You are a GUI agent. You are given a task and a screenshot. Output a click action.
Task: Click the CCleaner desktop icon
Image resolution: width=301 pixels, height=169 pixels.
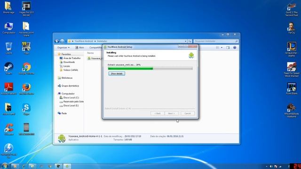click(8, 130)
